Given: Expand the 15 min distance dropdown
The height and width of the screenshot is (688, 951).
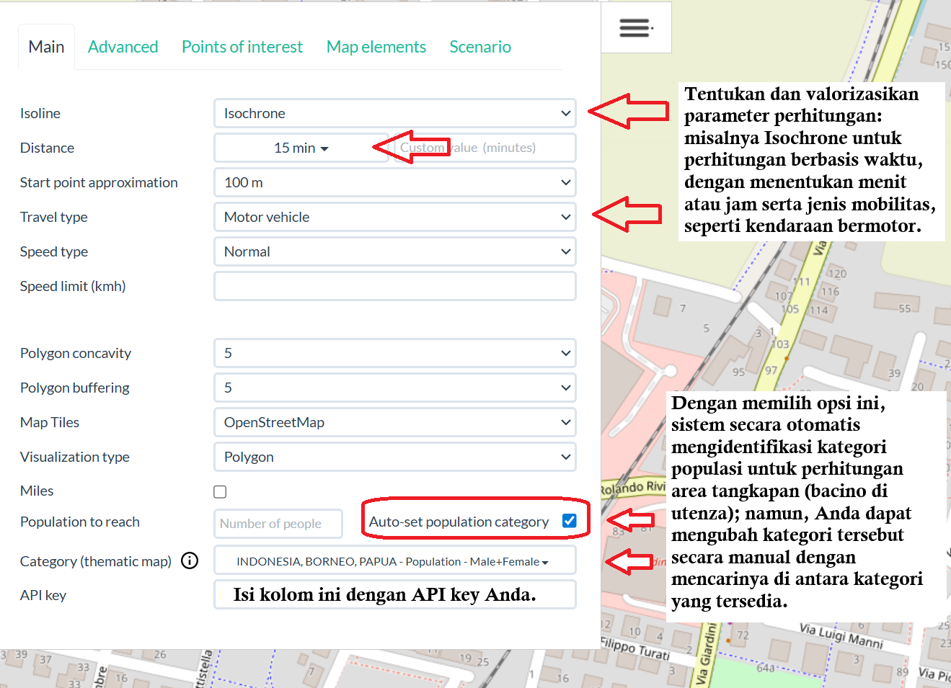Looking at the screenshot, I should (x=301, y=148).
